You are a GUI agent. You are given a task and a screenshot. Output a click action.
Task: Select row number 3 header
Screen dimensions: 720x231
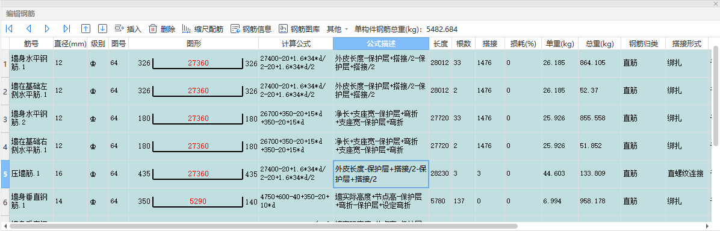5,119
